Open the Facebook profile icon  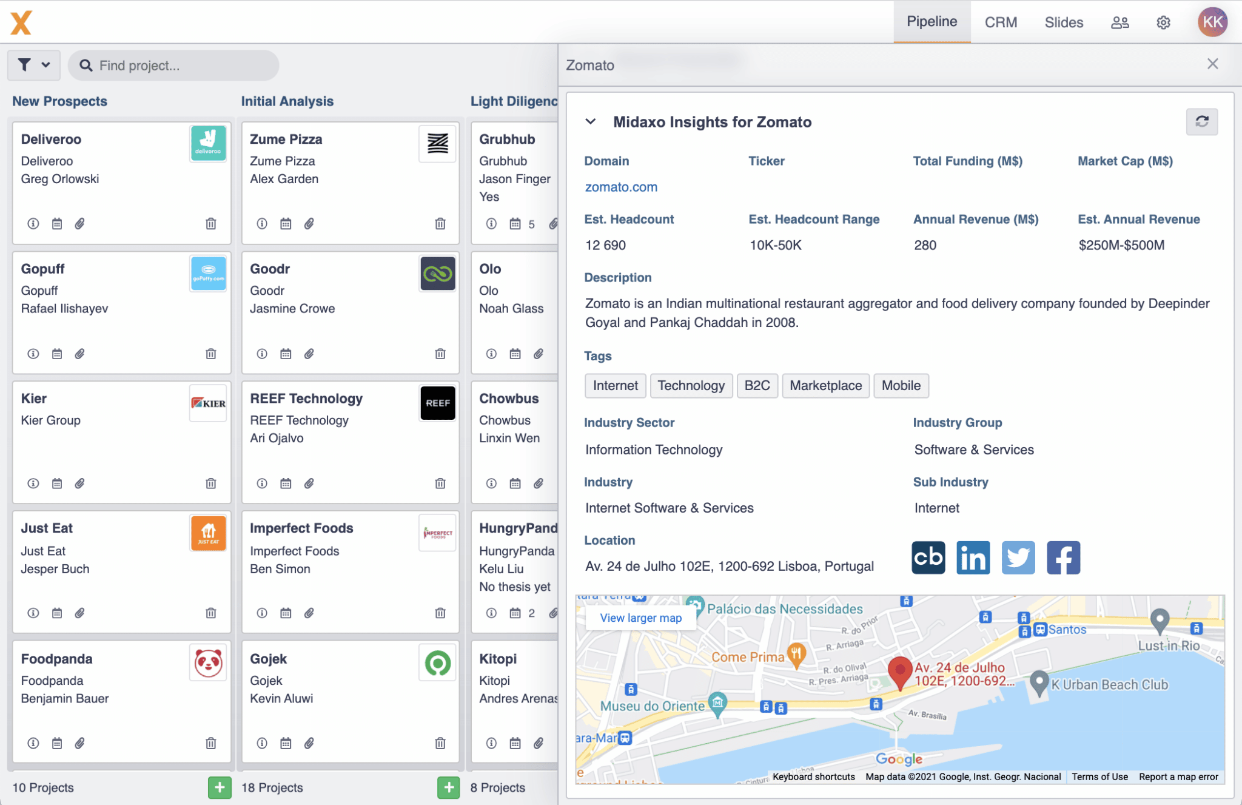1063,557
